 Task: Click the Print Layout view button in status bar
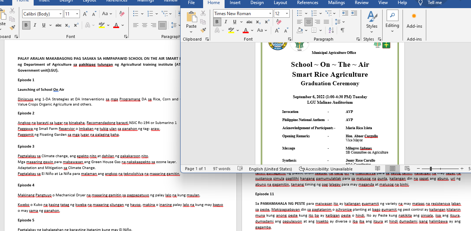coord(392,169)
